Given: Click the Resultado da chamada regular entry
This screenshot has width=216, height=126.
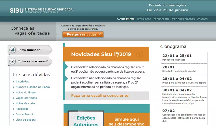Looking at the screenshot, I should [x=179, y=71].
